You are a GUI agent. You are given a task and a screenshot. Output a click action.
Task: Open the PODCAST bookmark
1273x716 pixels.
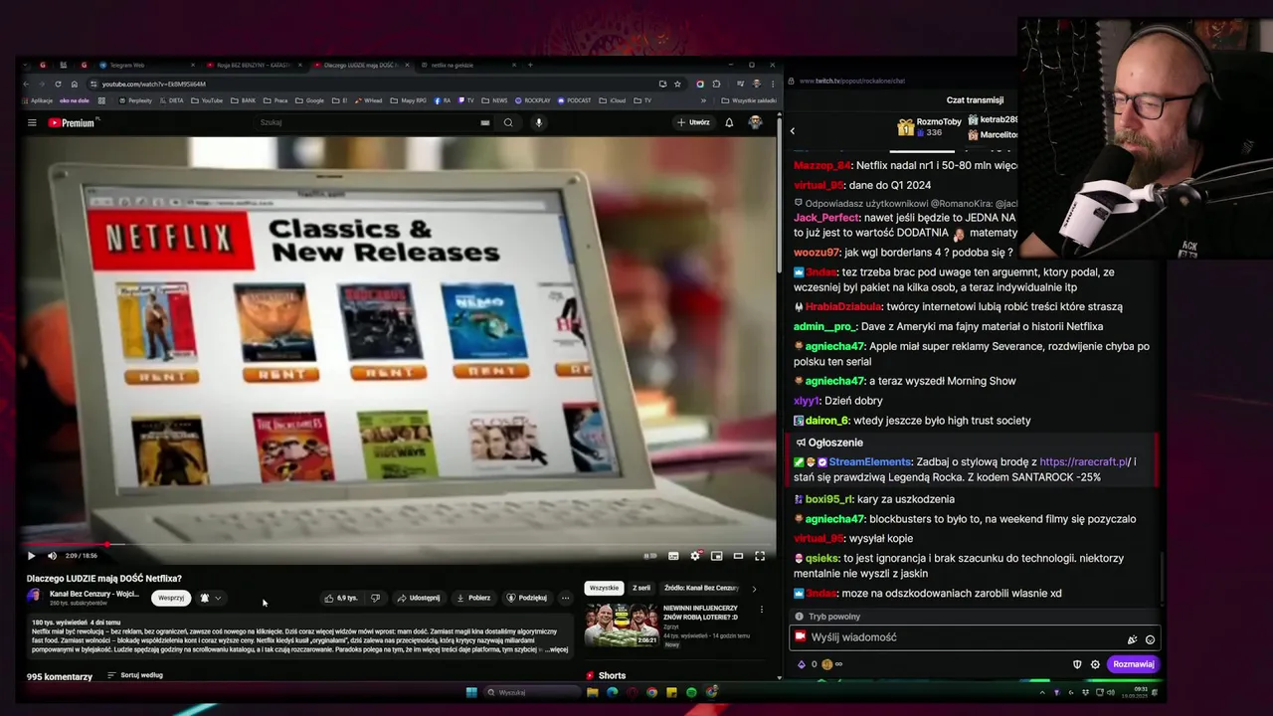(x=574, y=100)
